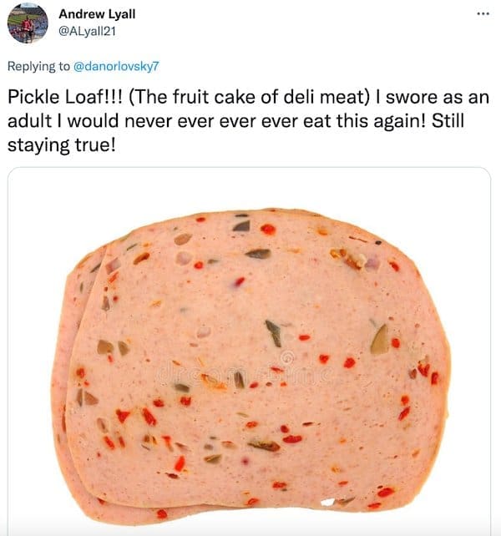Click the @ALyall21 handle
501x536 pixels.
(x=87, y=30)
